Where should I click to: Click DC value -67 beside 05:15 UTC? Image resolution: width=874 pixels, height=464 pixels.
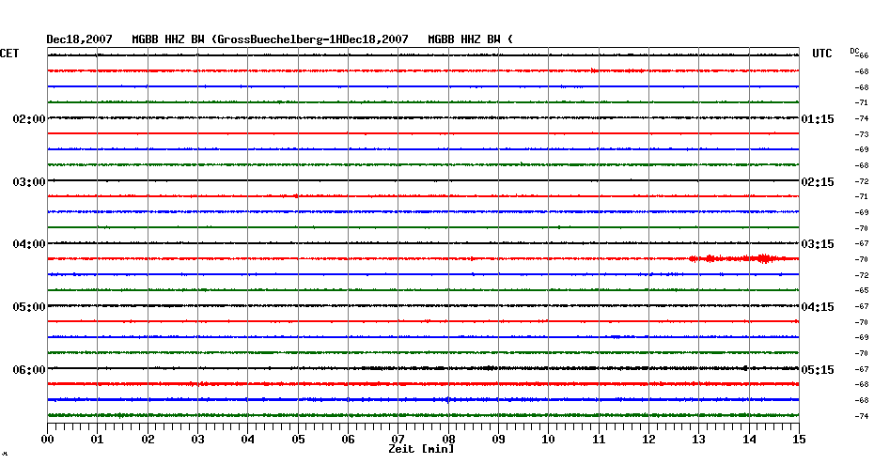tap(862, 369)
